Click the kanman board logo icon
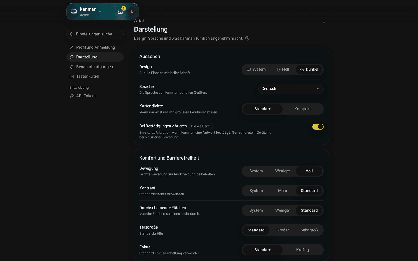This screenshot has width=418, height=261. pos(74,12)
